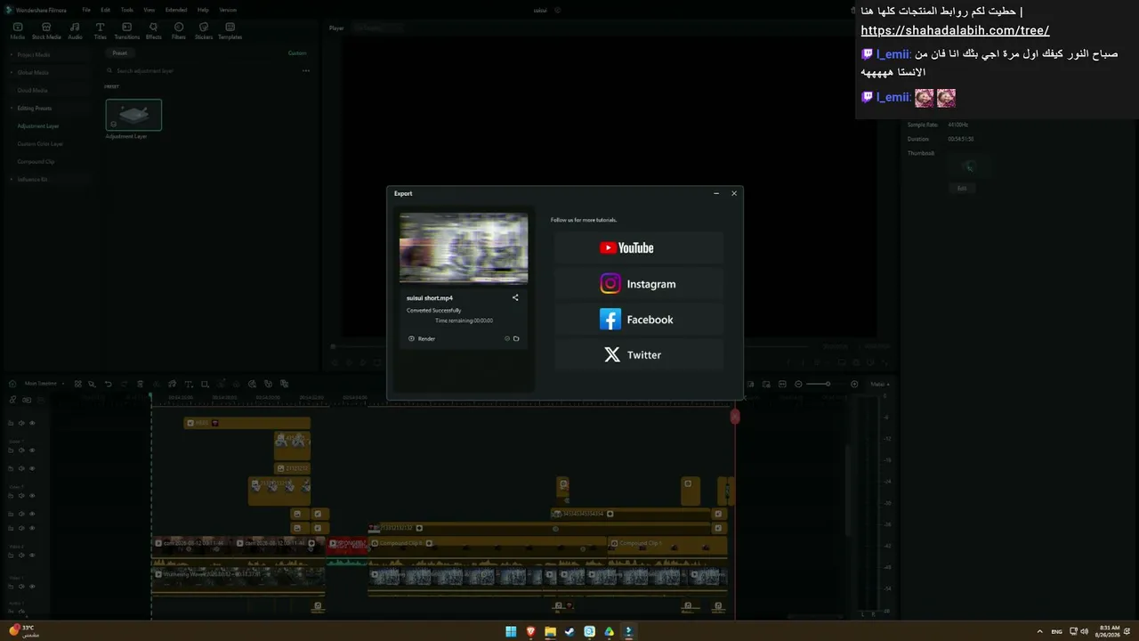This screenshot has height=641, width=1139.
Task: Open the shahadalabih.com/tree link in chat
Action: click(x=955, y=30)
